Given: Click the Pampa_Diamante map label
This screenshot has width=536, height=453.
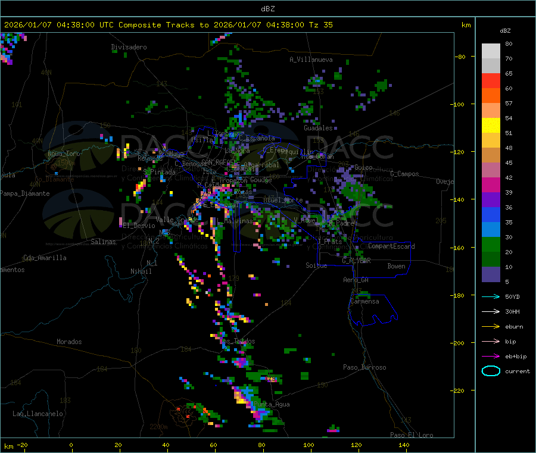Looking at the screenshot, I should pyautogui.click(x=25, y=193).
